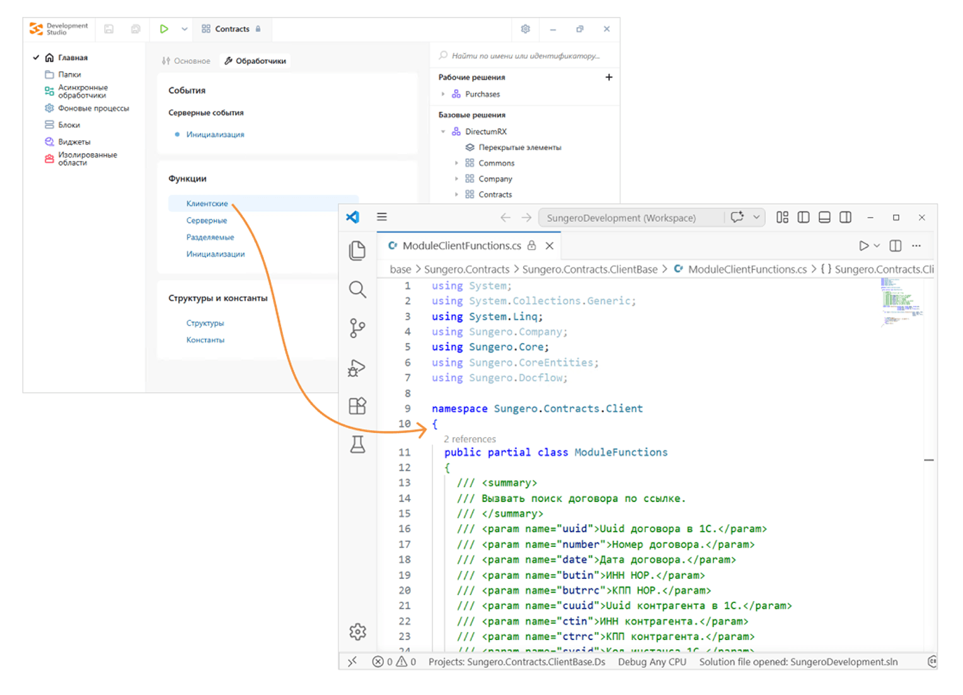The width and height of the screenshot is (963, 695).
Task: Click the solution search input field
Action: pyautogui.click(x=525, y=56)
